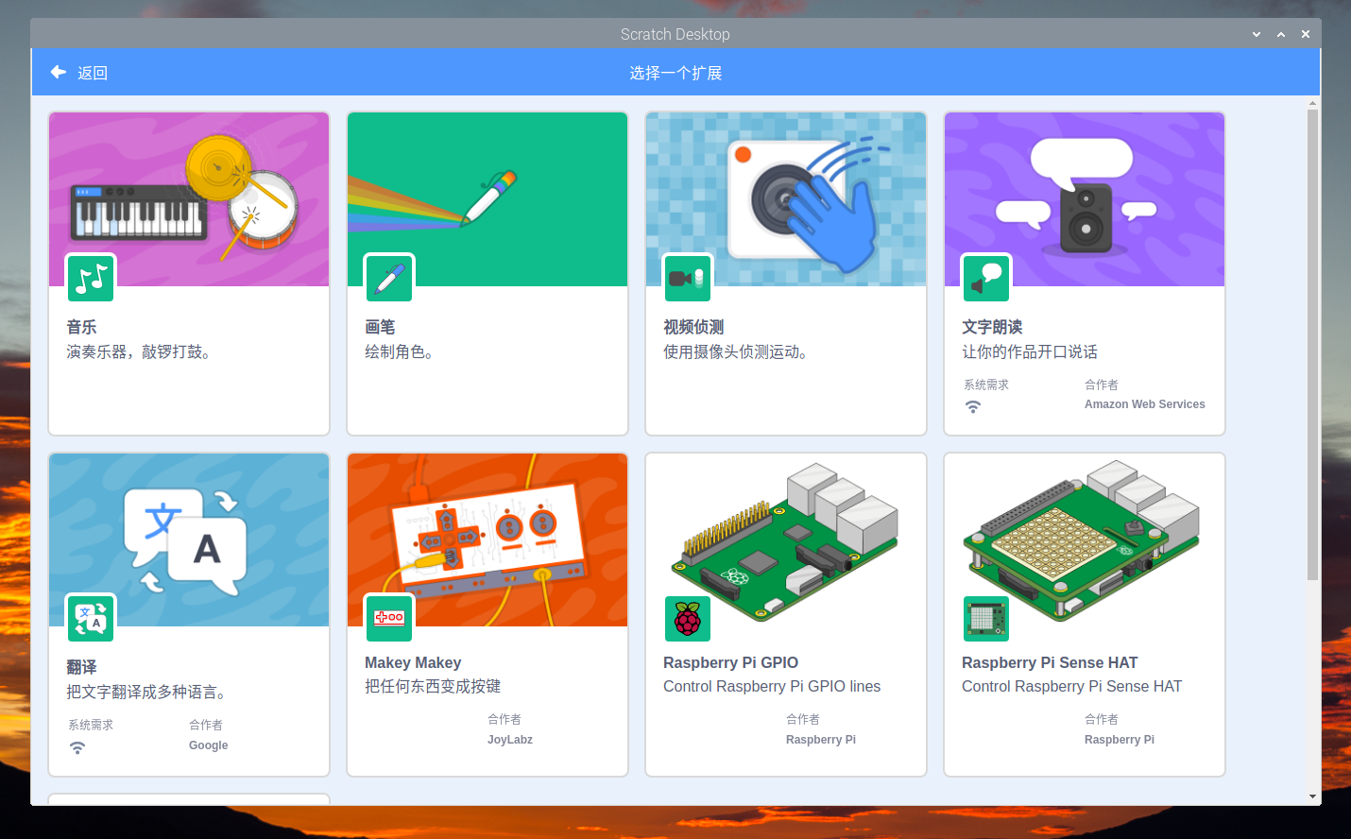Screen dimensions: 1351x839
Task: Open the Makey Makey board artwork
Action: point(487,539)
